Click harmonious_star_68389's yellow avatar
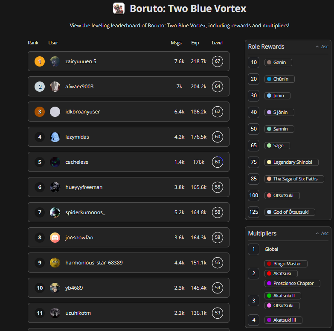This screenshot has height=331, width=334. point(55,263)
